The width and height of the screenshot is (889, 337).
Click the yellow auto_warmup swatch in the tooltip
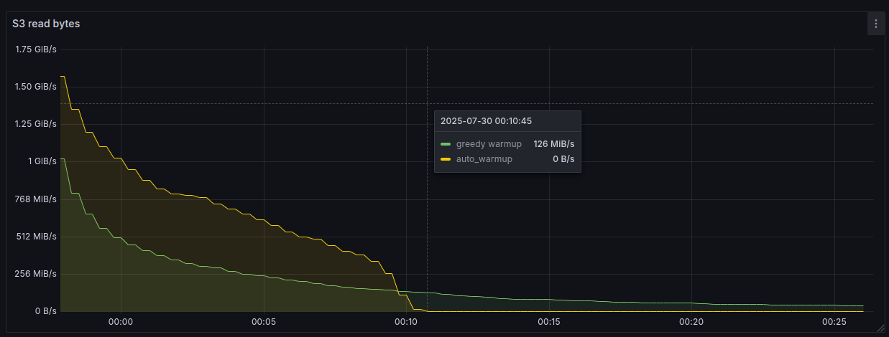446,159
